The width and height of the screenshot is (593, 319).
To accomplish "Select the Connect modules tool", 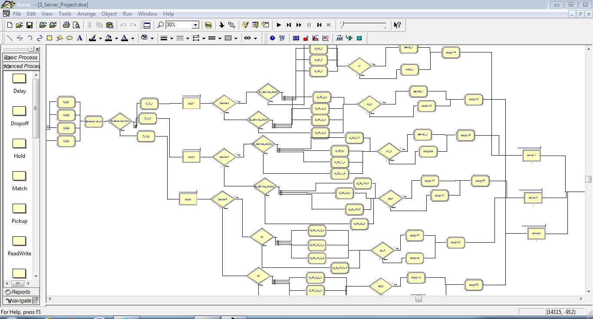I will pyautogui.click(x=231, y=25).
